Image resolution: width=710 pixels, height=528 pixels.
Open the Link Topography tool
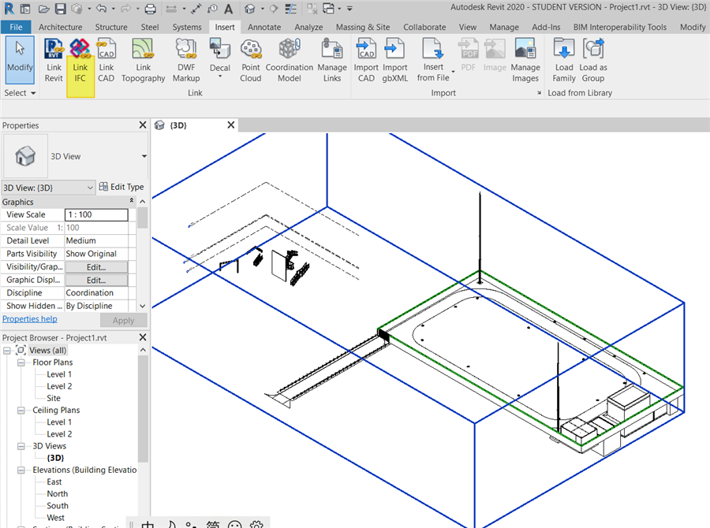coord(143,61)
